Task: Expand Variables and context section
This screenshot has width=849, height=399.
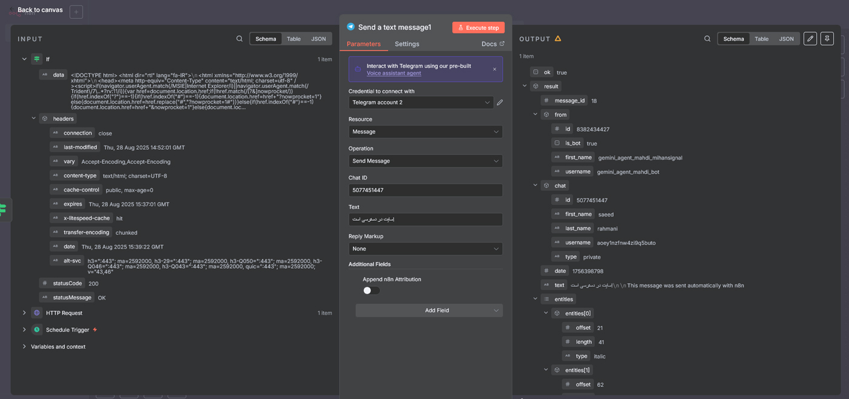Action: coord(24,347)
